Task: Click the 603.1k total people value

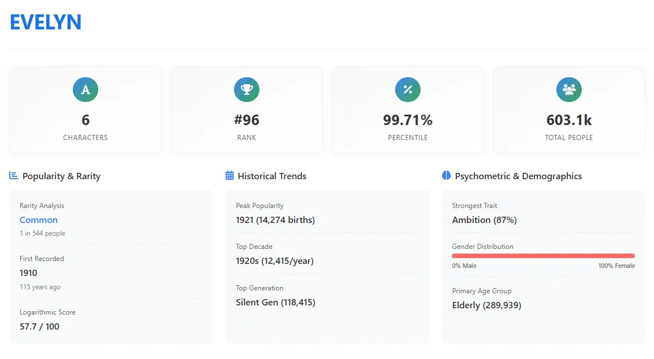Action: (x=569, y=120)
